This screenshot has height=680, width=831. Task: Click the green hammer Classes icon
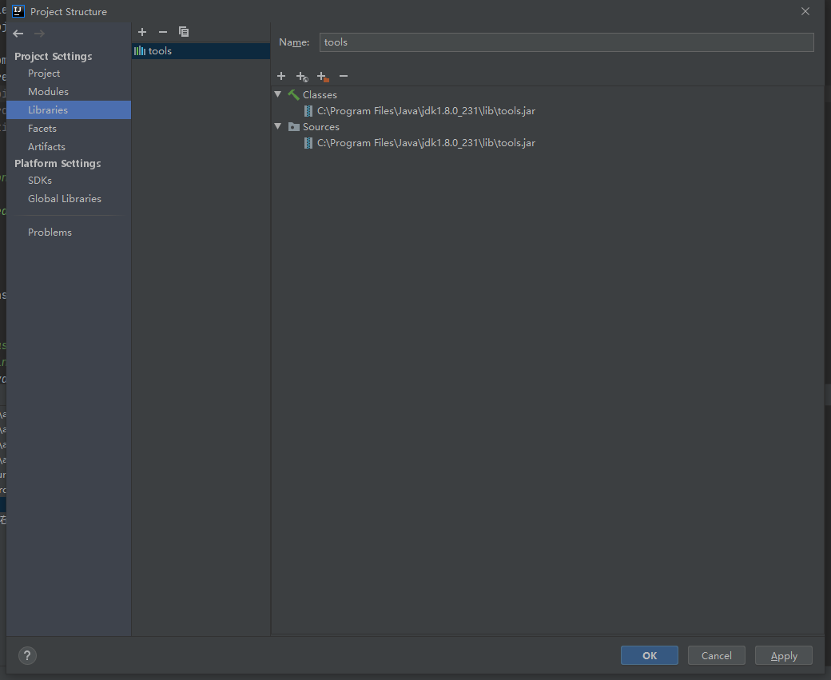pyautogui.click(x=293, y=95)
